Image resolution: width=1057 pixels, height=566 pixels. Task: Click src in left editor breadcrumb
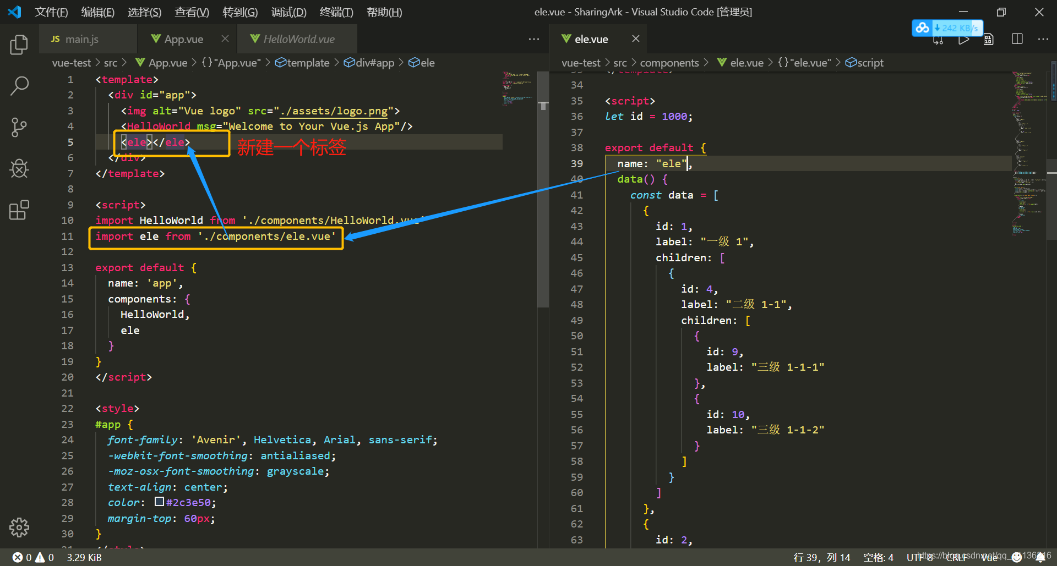[x=110, y=63]
